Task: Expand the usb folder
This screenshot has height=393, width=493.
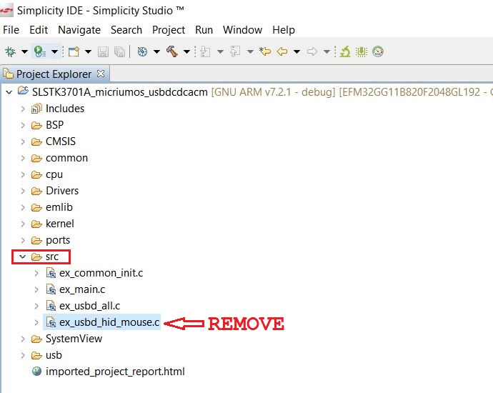Action: point(23,355)
